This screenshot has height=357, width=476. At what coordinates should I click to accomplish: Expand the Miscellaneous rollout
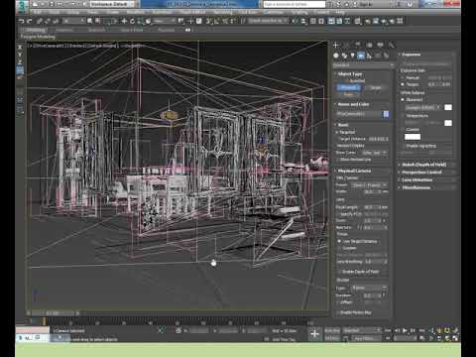click(416, 187)
